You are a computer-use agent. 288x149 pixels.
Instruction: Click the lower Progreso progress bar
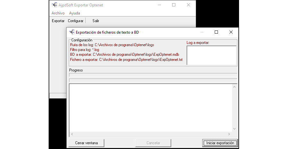(153, 80)
